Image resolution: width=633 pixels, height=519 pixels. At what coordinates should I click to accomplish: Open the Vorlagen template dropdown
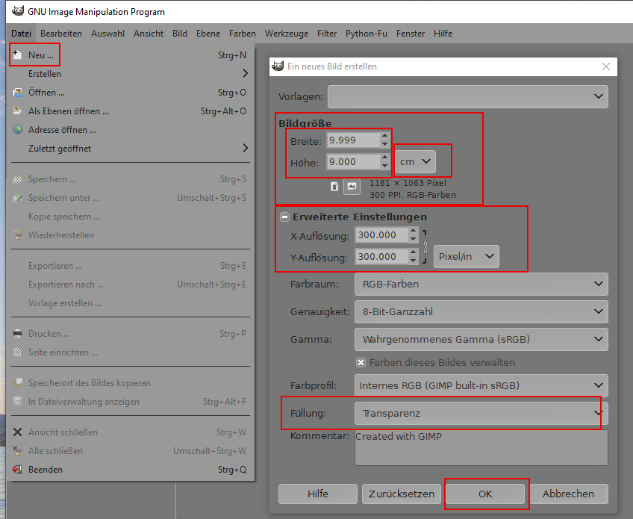tap(467, 96)
